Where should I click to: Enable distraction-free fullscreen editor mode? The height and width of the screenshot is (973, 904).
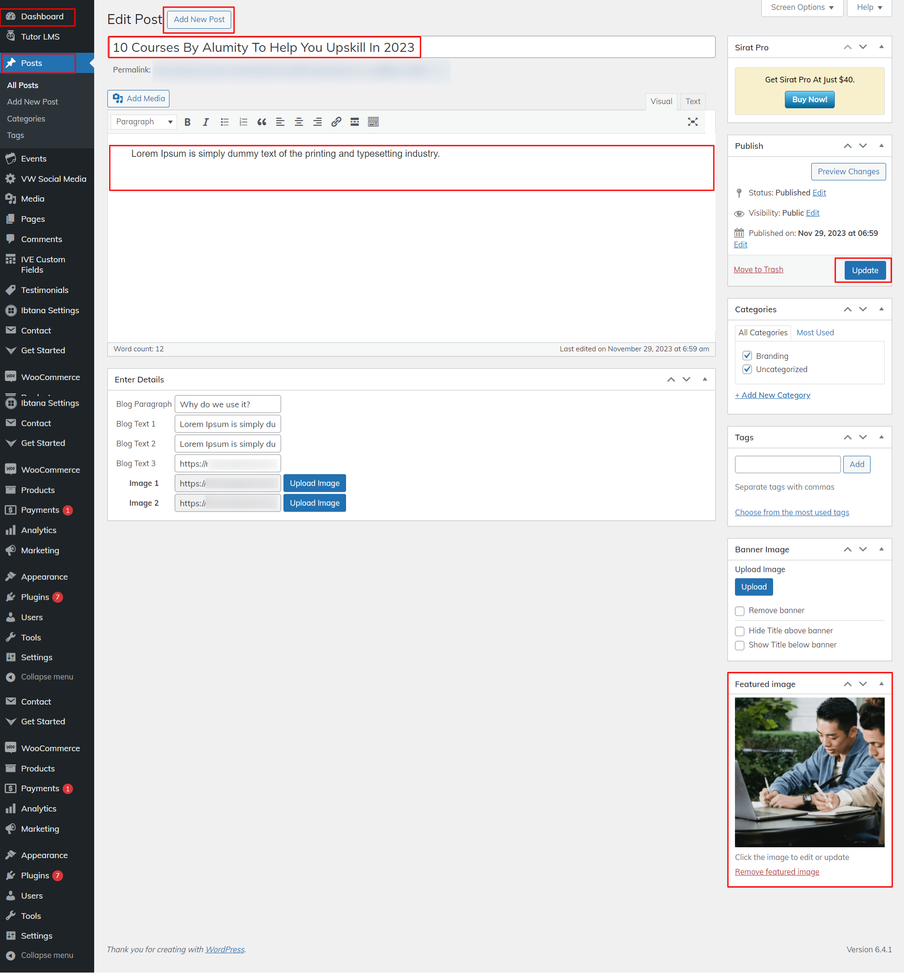(x=692, y=122)
